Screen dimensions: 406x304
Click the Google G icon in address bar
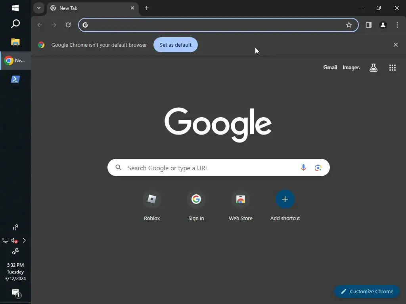click(x=85, y=25)
